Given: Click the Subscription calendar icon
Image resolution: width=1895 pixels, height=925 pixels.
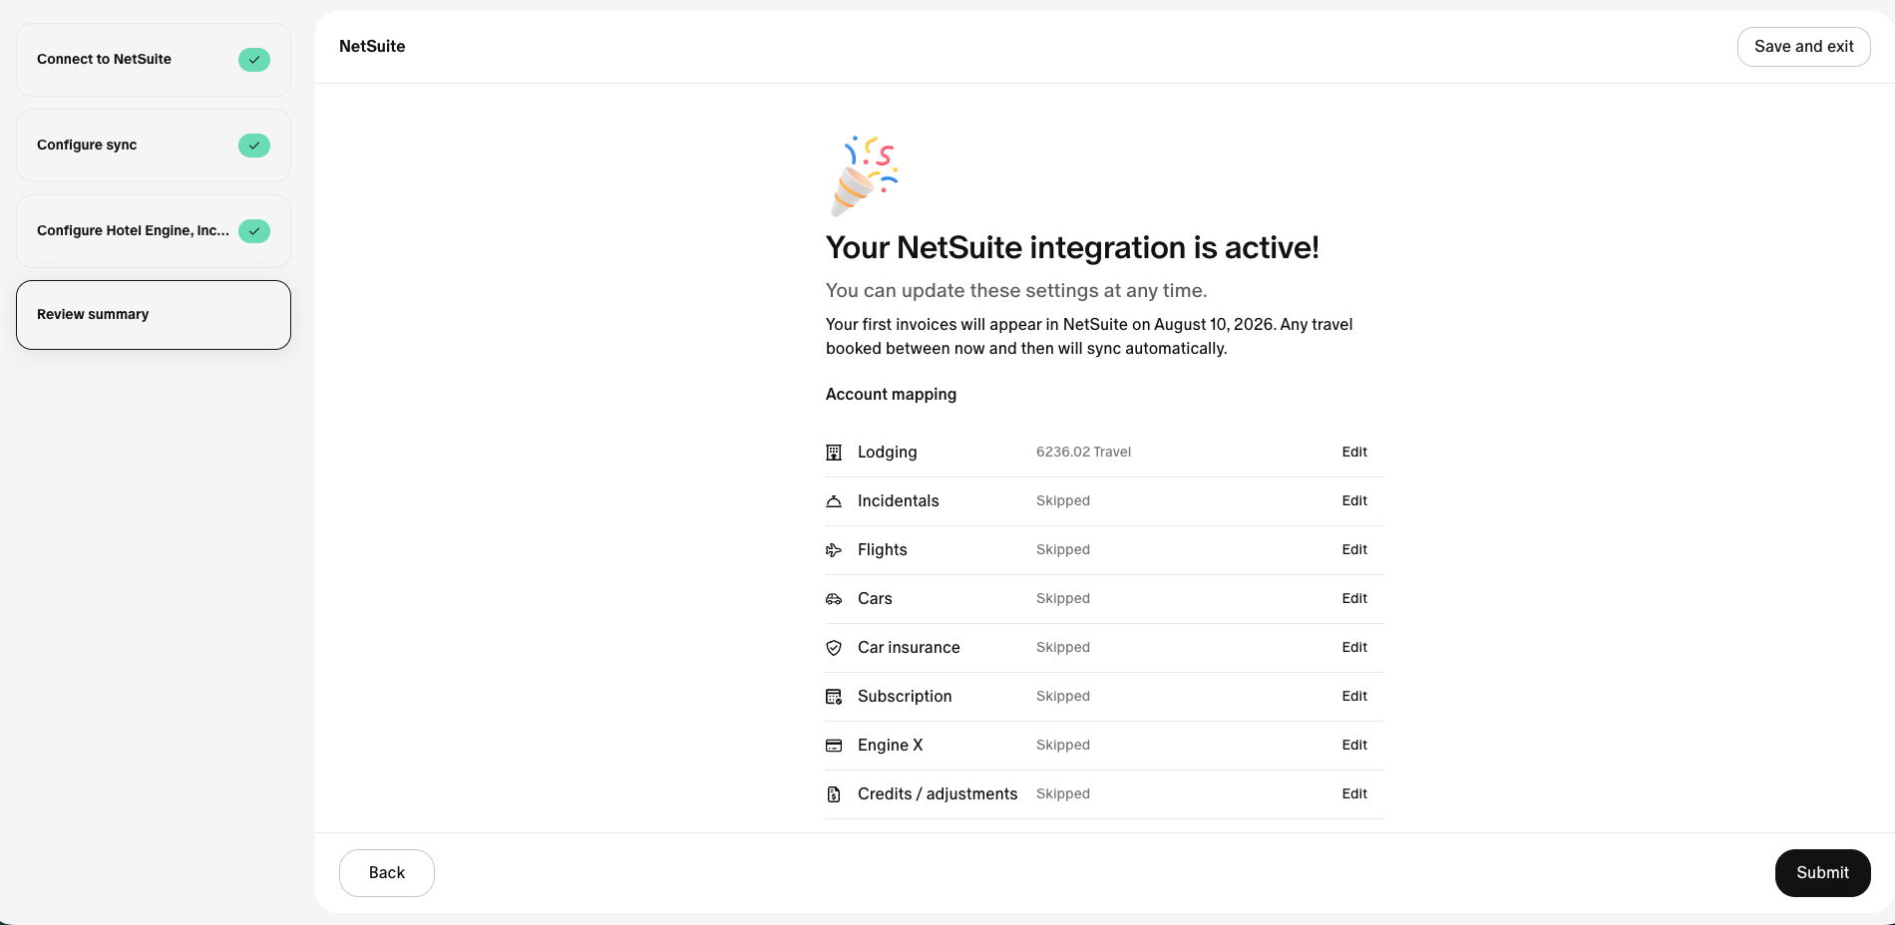Looking at the screenshot, I should click(834, 697).
